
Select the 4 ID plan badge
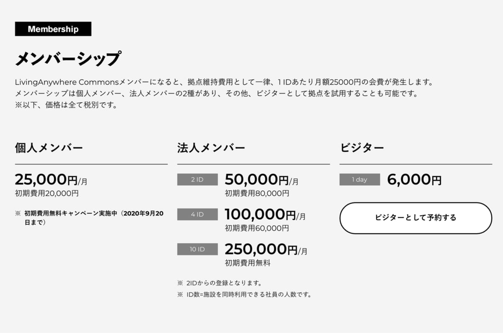[x=197, y=214]
